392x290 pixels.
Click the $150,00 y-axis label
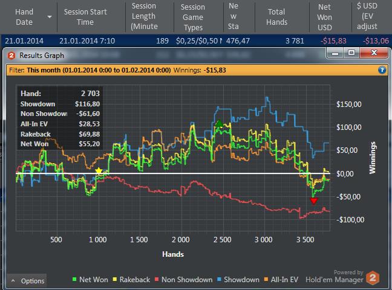tap(349, 104)
